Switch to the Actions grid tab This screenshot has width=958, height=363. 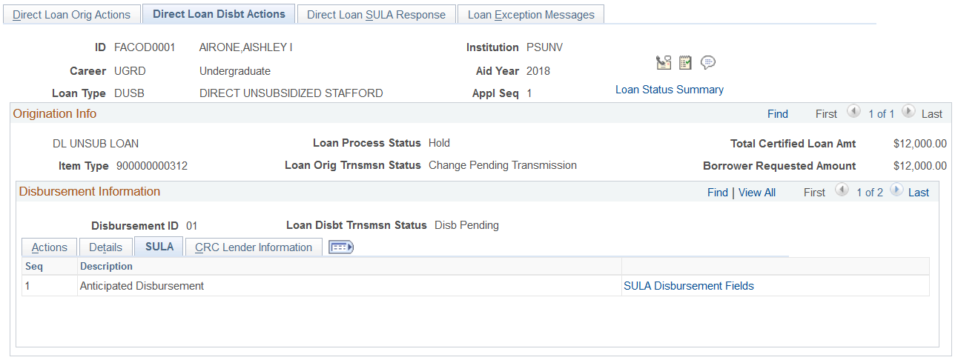click(50, 247)
